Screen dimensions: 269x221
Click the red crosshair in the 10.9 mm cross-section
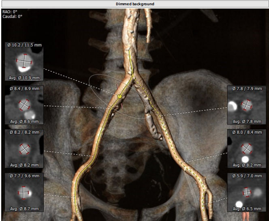pos(24,61)
